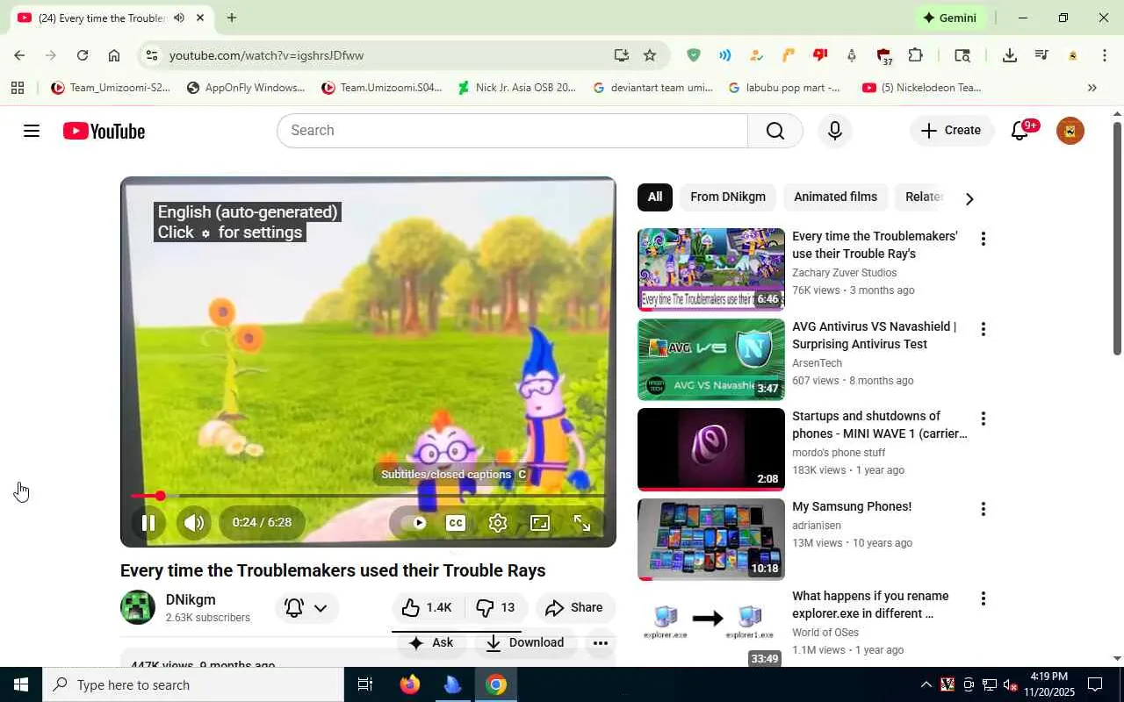
Task: Download the video
Action: [525, 642]
